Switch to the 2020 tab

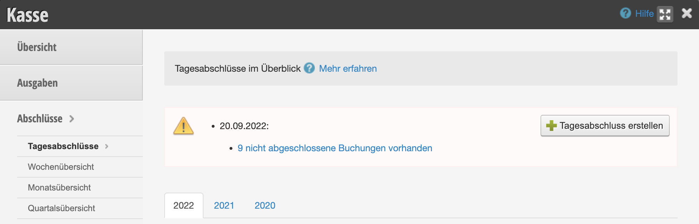[x=265, y=205]
